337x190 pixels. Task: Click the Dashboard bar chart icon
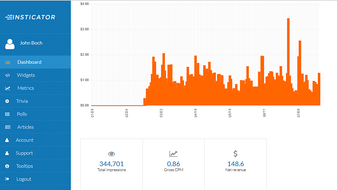(x=8, y=62)
